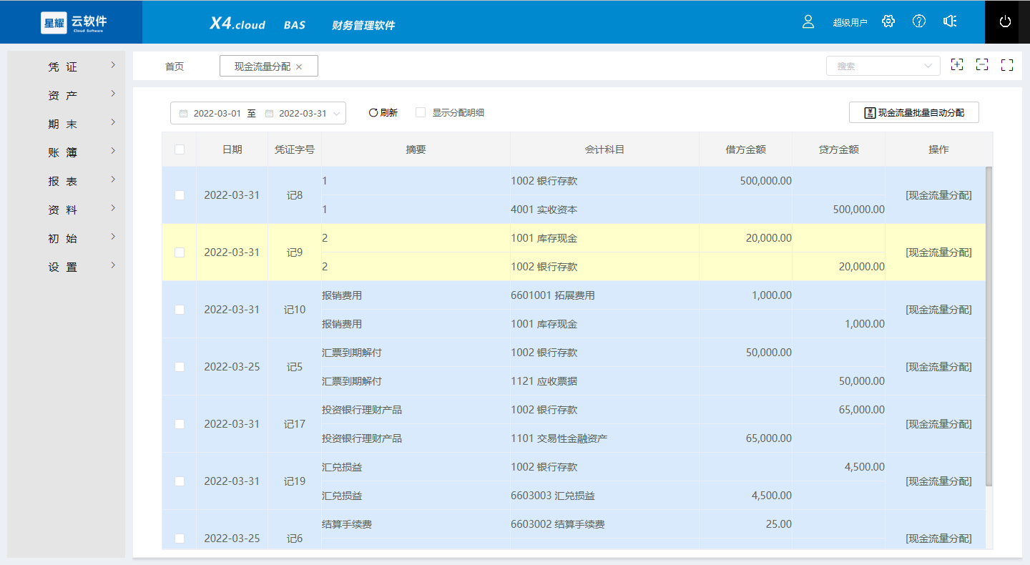Click the 摘要 column header

416,149
